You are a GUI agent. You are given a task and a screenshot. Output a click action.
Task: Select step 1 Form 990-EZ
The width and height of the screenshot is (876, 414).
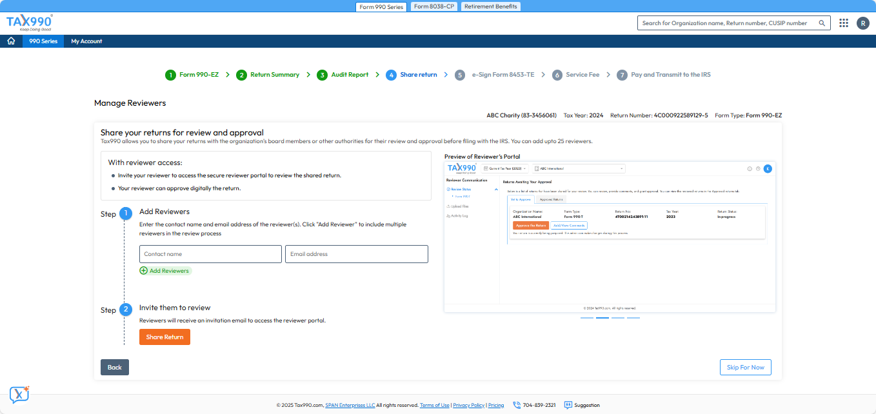(x=192, y=75)
